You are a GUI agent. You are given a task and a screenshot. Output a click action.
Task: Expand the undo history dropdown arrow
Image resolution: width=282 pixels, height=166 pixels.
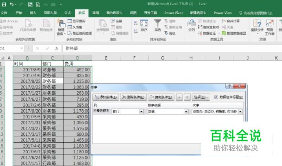coord(15,4)
